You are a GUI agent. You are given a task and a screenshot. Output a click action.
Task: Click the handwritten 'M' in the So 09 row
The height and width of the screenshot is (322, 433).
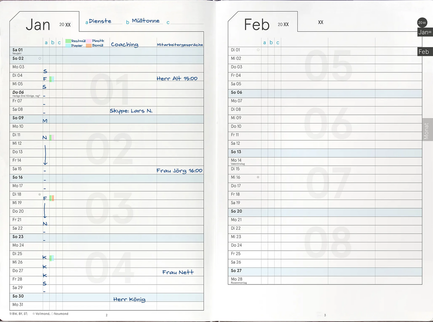[x=45, y=121]
